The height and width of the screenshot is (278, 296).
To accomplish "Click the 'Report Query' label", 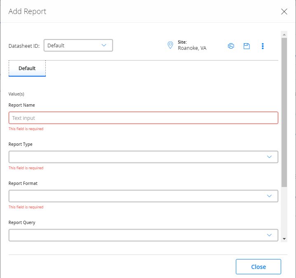I will [x=22, y=222].
